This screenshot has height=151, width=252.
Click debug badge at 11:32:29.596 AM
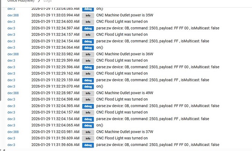88,67
